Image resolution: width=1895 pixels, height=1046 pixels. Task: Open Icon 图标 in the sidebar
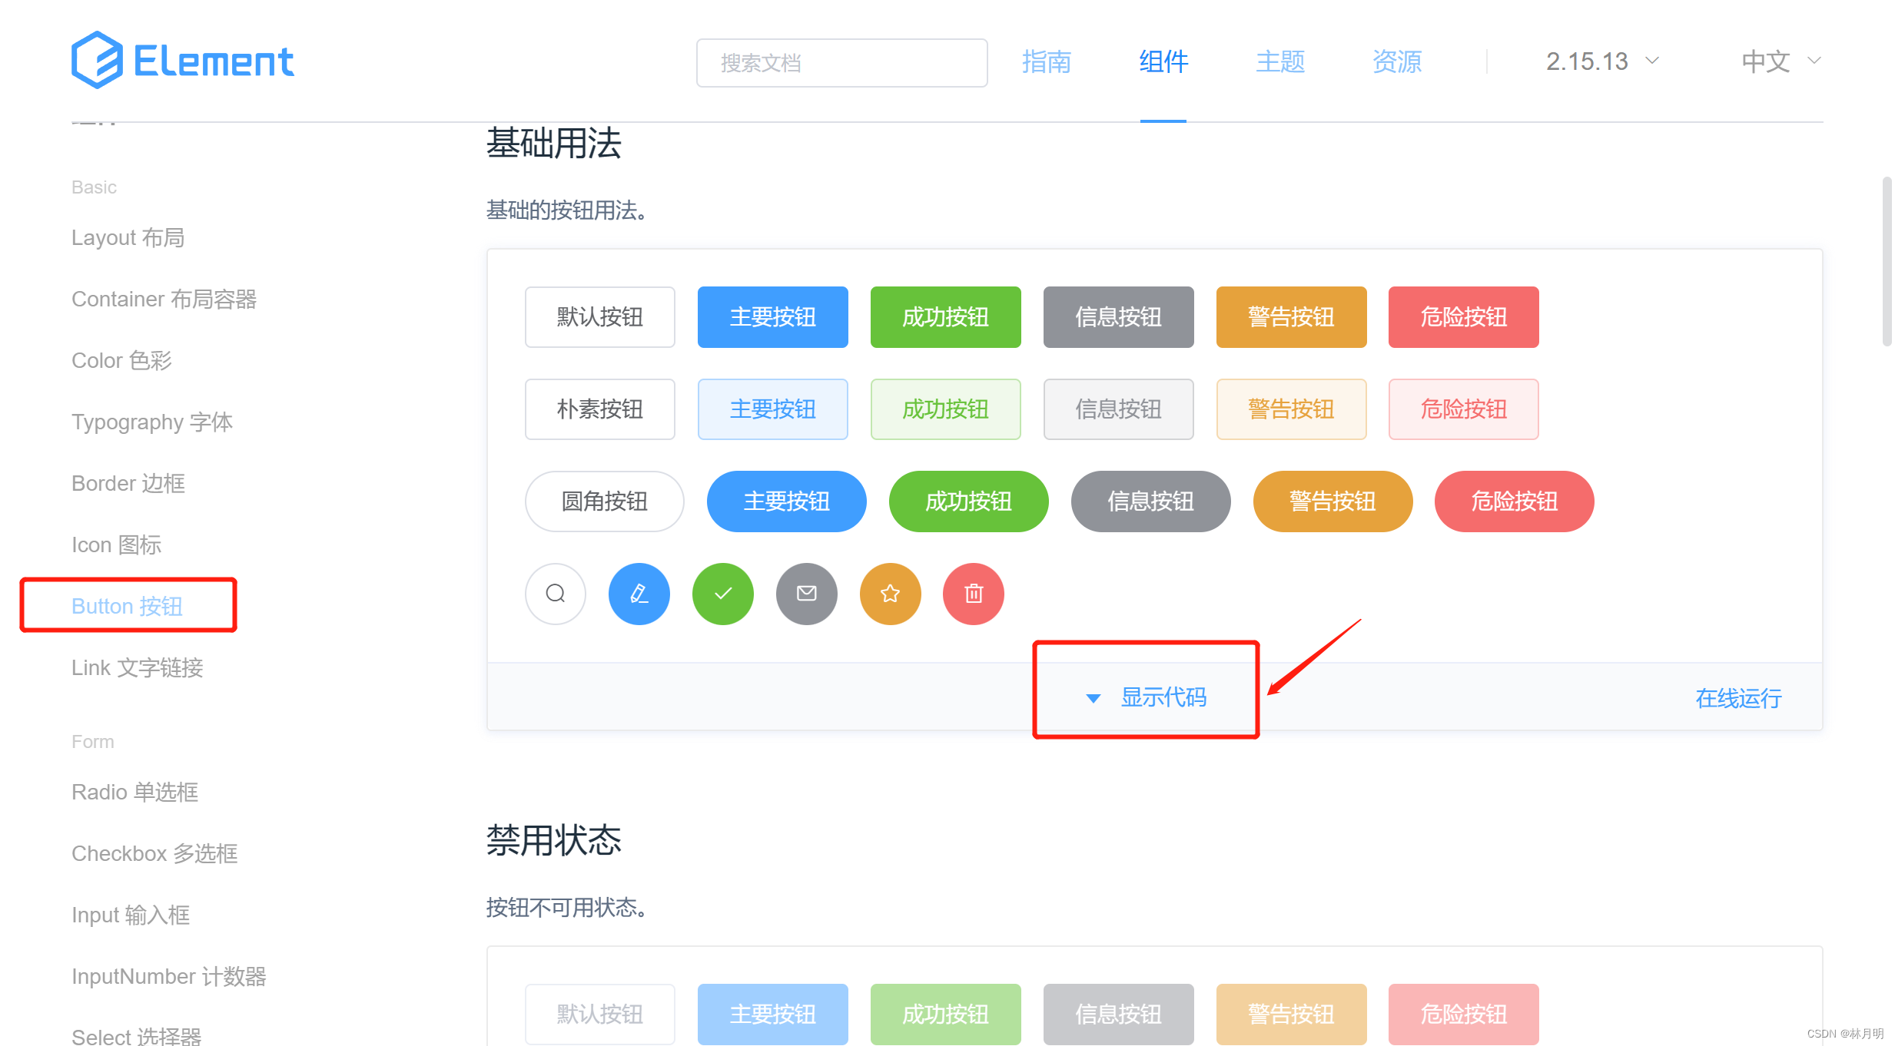(116, 545)
